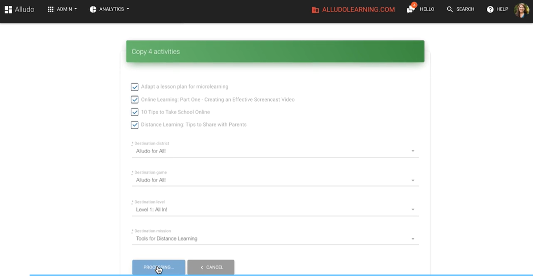
Task: Click the Help question mark icon
Action: click(x=490, y=10)
